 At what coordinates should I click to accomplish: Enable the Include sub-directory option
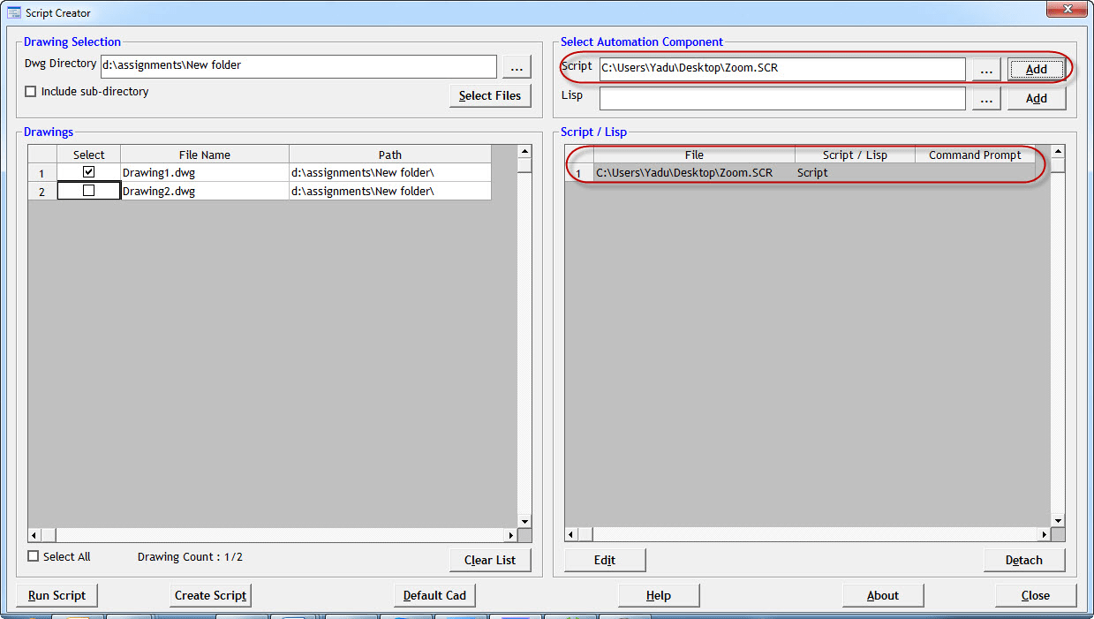click(30, 91)
